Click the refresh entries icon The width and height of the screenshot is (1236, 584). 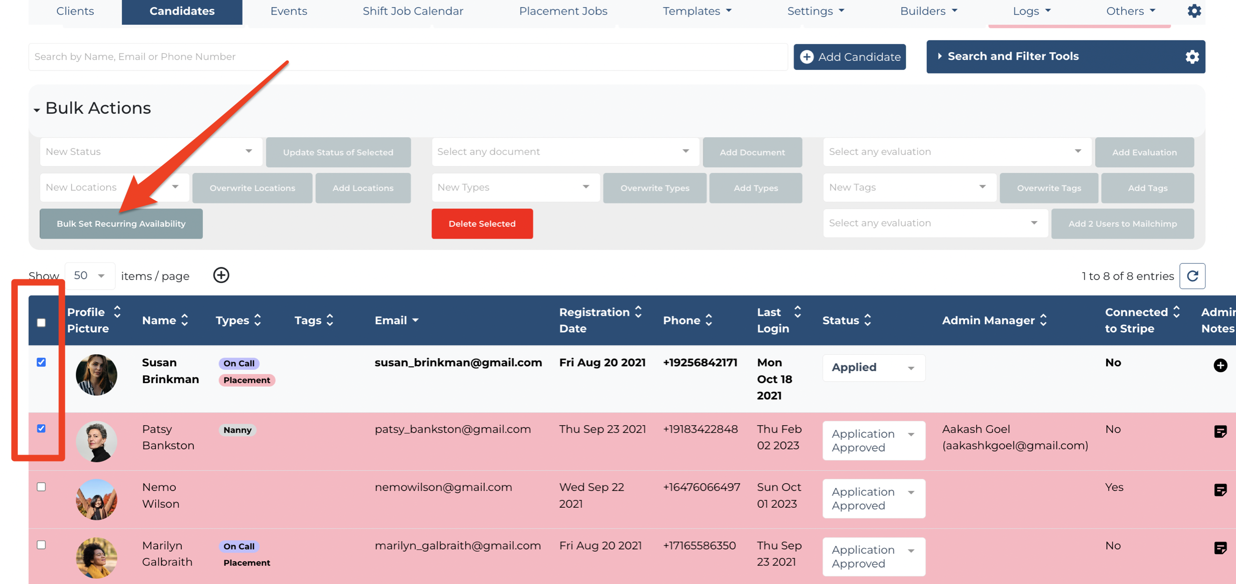[x=1192, y=276]
